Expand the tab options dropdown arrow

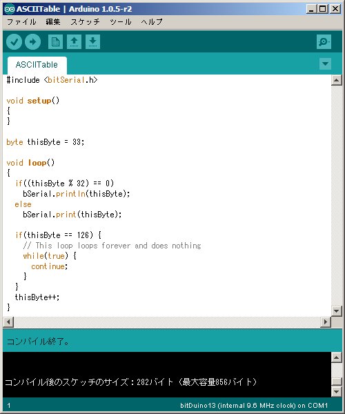click(325, 64)
